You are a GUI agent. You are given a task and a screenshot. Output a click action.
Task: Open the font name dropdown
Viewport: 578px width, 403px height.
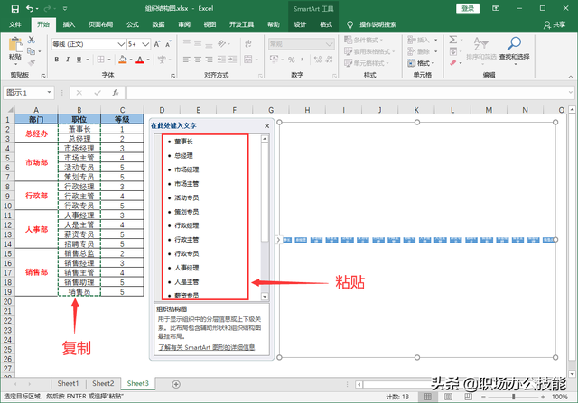121,44
